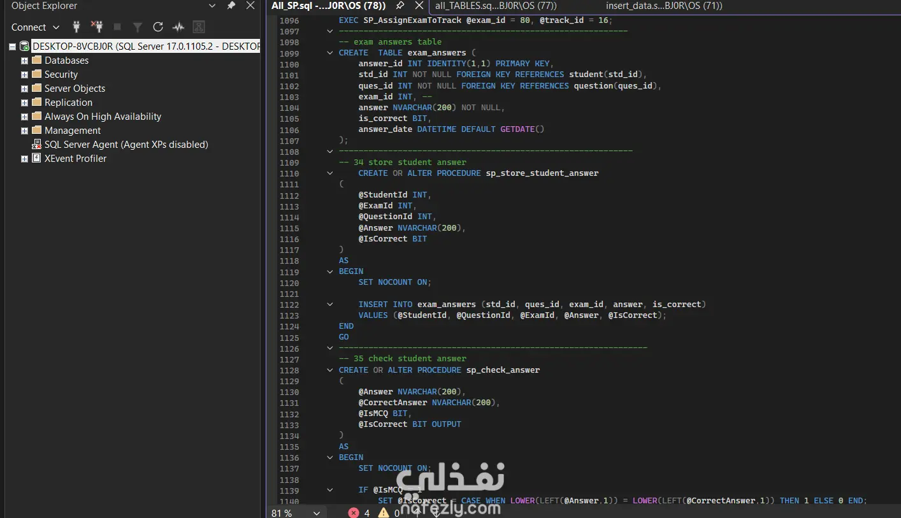Screen dimensions: 901x518
Task: Collapse the CREATE TABLE exam_answers block
Action: pyautogui.click(x=330, y=53)
